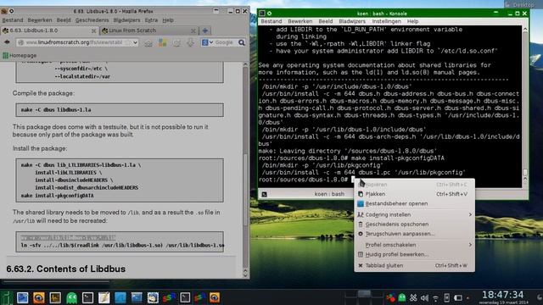Open Firefox Beeld menu
543x305 pixels.
(64, 20)
